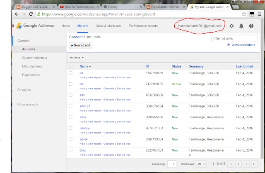
Task: Check the box for ad unit blog
Action: (x=71, y=150)
